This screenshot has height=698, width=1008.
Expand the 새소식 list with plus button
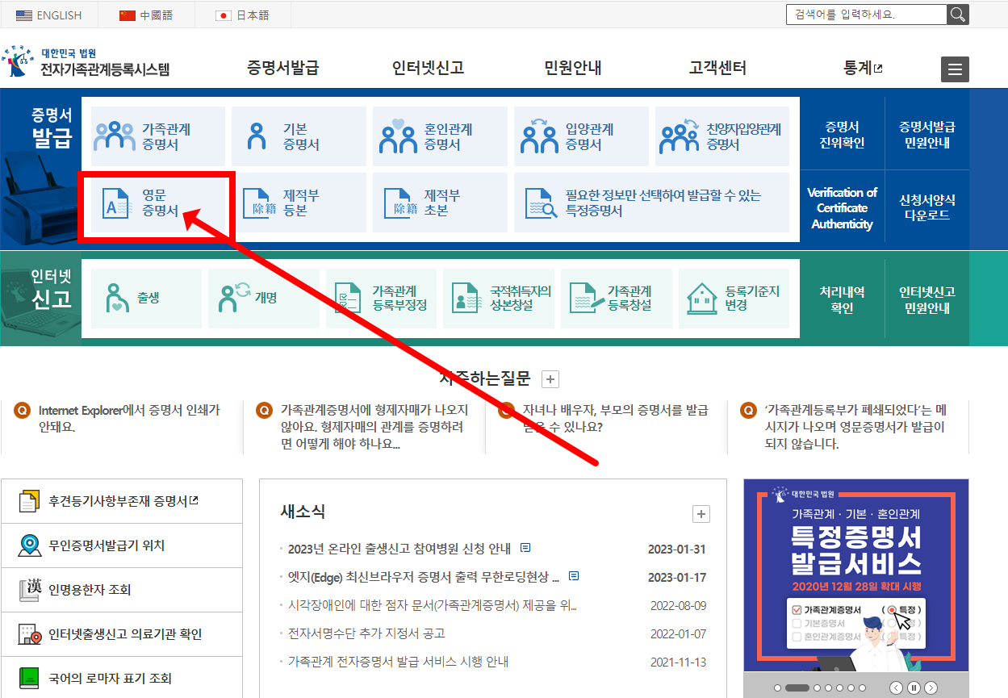(x=701, y=514)
